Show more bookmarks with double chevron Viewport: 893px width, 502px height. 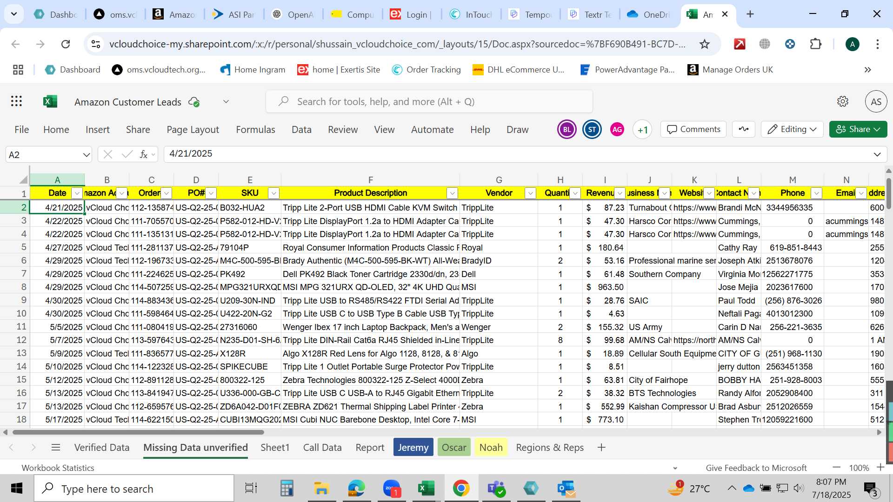pos(867,70)
